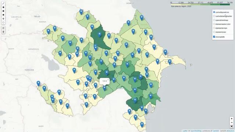This screenshot has height=132, width=235.
Task: Click the marker inside the large dark-green northern region
Action: pyautogui.click(x=100, y=35)
